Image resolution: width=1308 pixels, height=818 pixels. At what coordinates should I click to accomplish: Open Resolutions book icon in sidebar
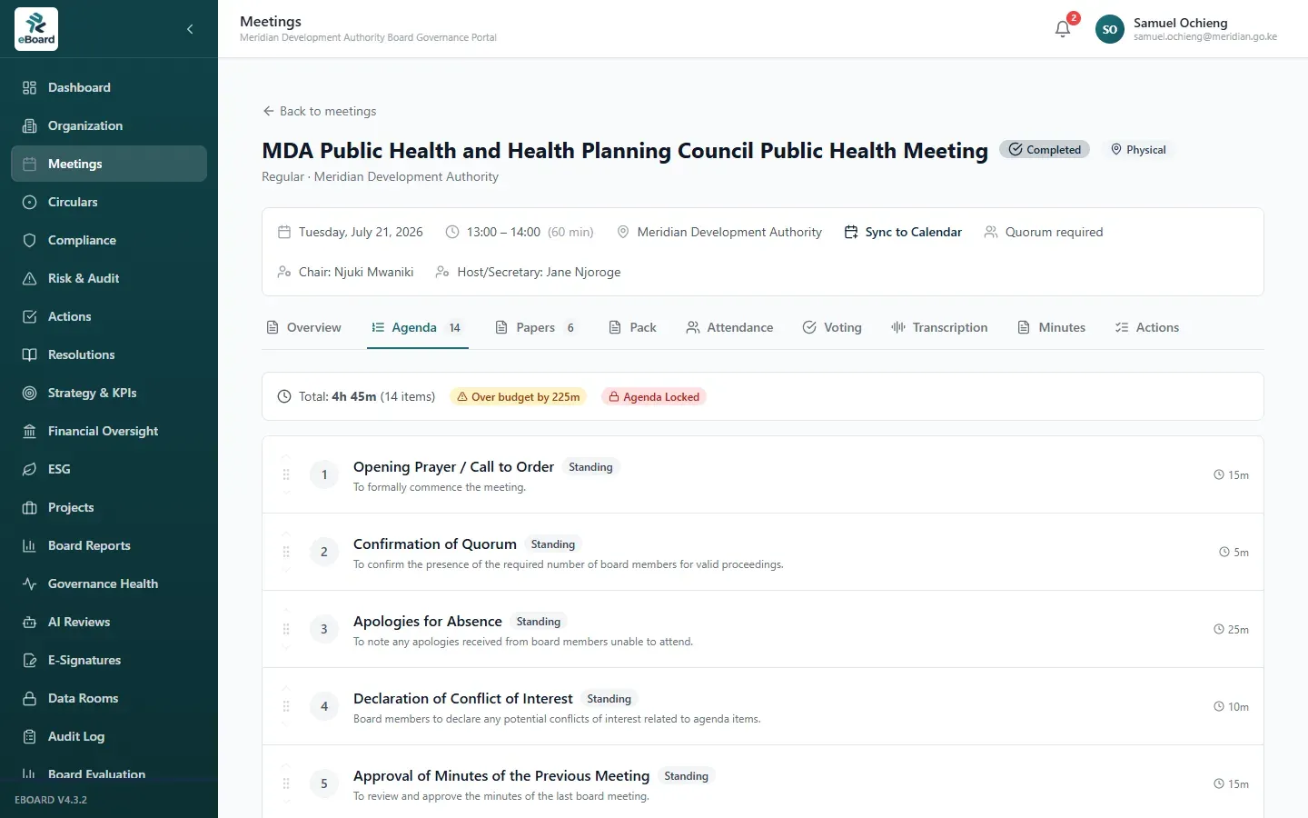(30, 354)
